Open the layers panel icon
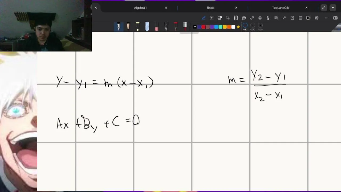 (260, 18)
